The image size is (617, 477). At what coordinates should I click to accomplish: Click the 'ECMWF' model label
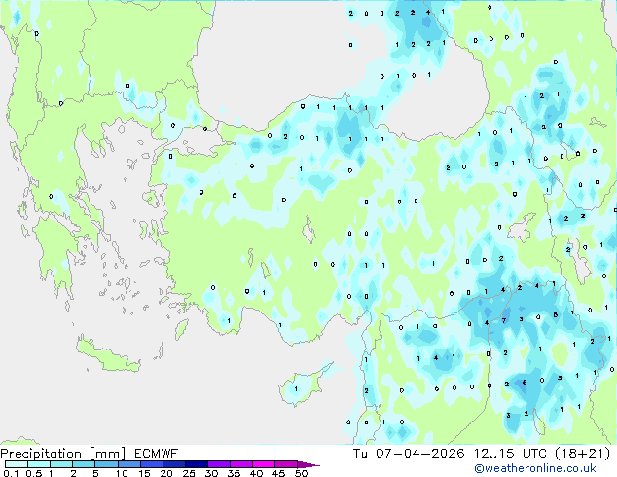[x=157, y=454]
